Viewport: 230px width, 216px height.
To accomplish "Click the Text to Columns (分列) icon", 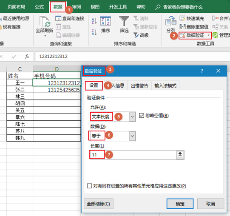I will coord(171,21).
